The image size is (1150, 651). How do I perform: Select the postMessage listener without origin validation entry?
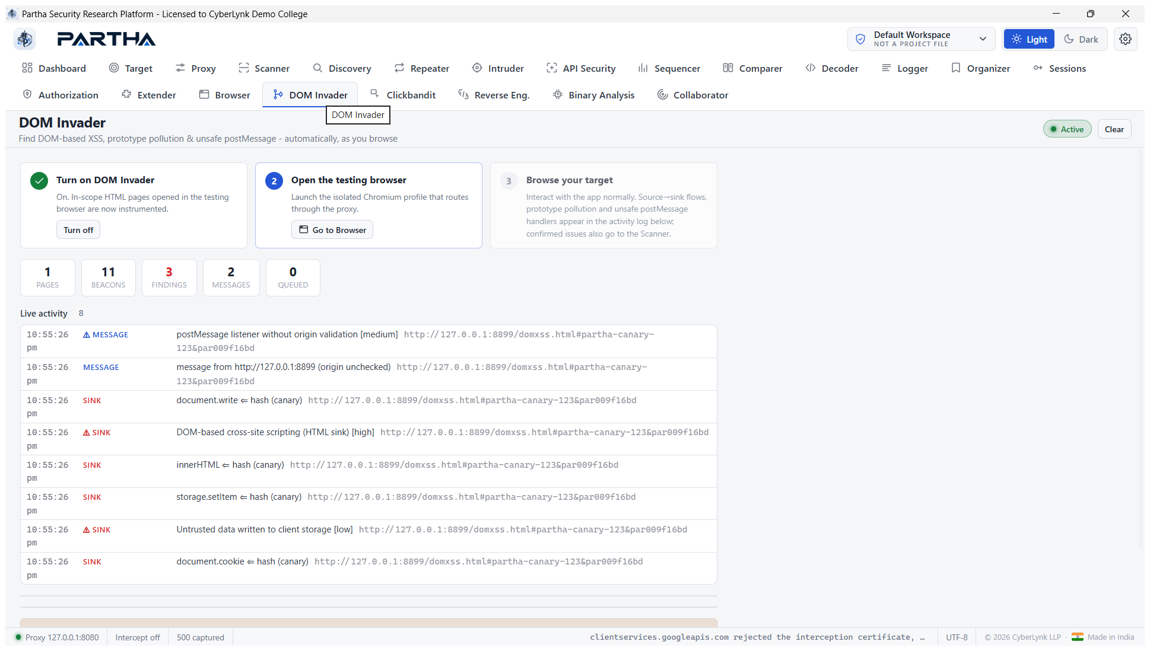pos(368,341)
